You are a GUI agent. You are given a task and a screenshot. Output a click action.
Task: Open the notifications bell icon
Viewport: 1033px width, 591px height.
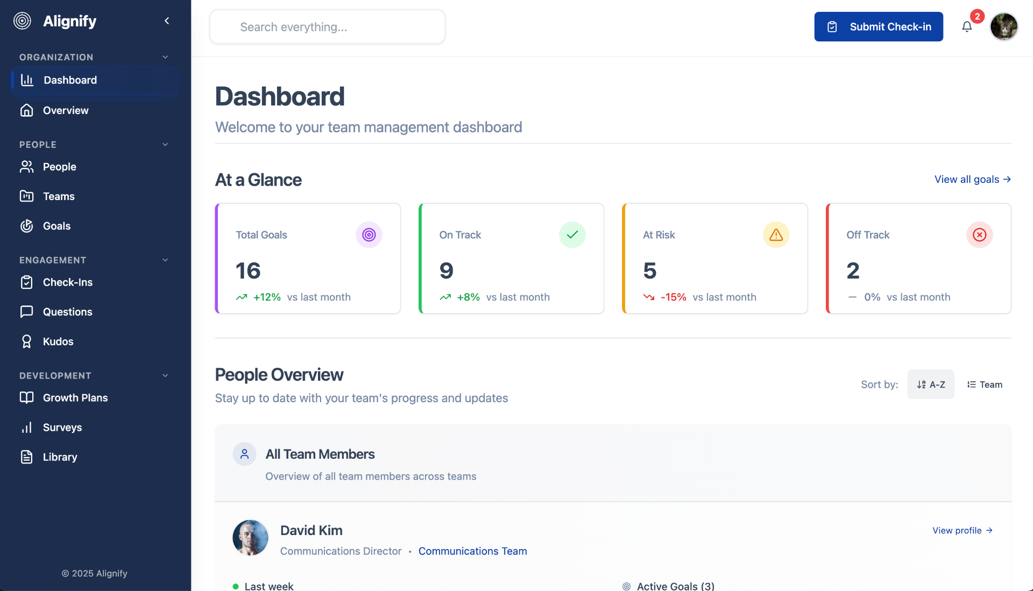(x=967, y=26)
